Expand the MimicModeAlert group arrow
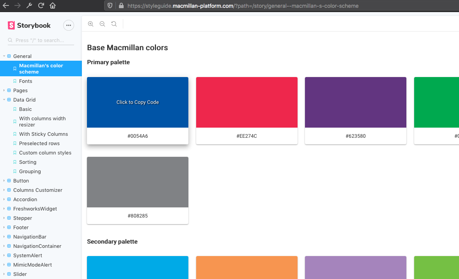The width and height of the screenshot is (459, 279). click(4, 265)
